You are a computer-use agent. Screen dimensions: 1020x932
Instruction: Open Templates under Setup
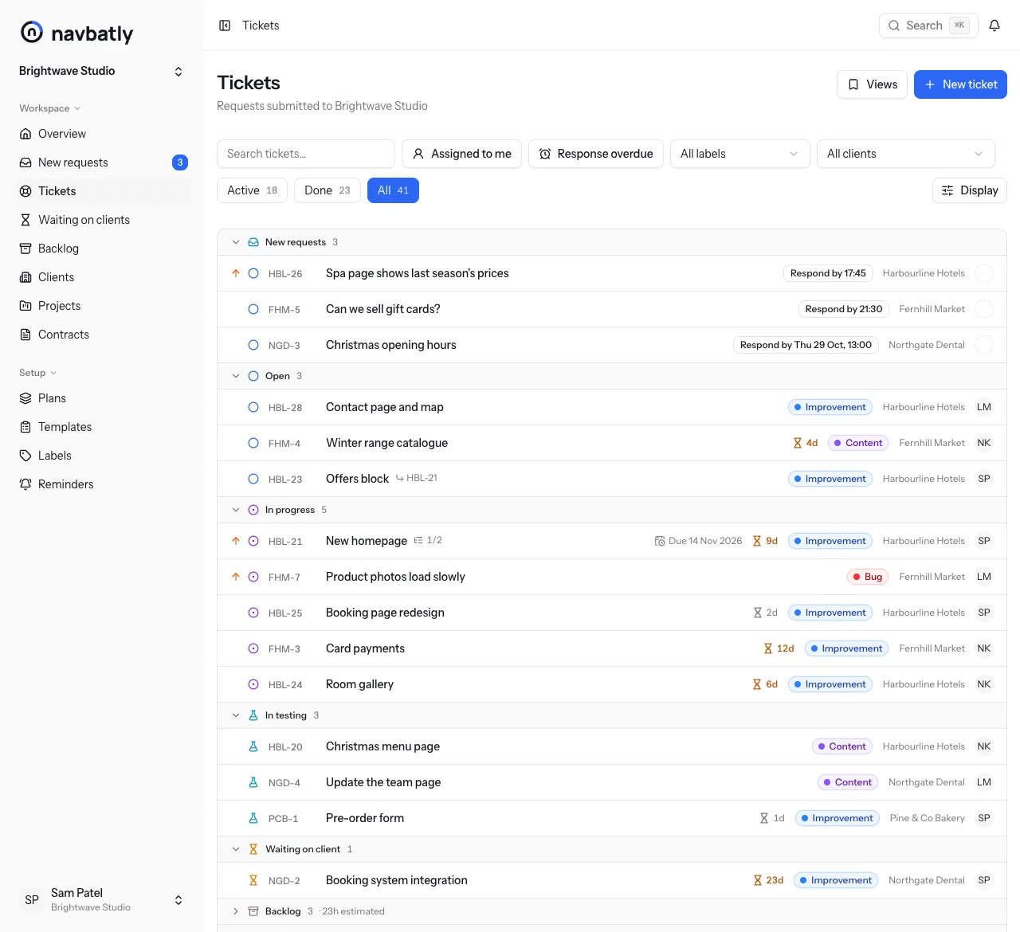point(102,427)
